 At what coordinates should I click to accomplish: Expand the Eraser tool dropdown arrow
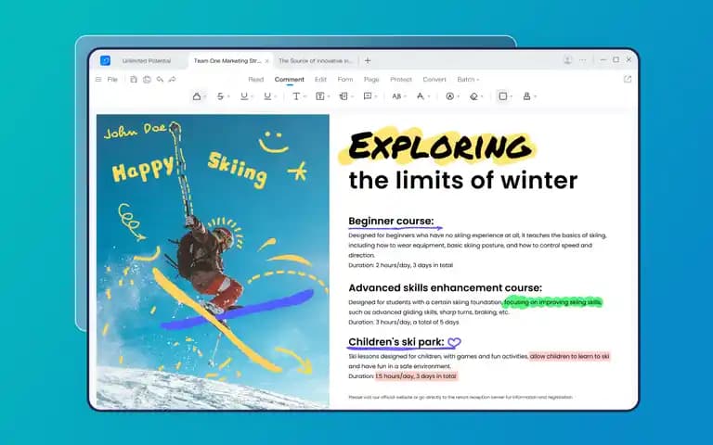(x=482, y=96)
